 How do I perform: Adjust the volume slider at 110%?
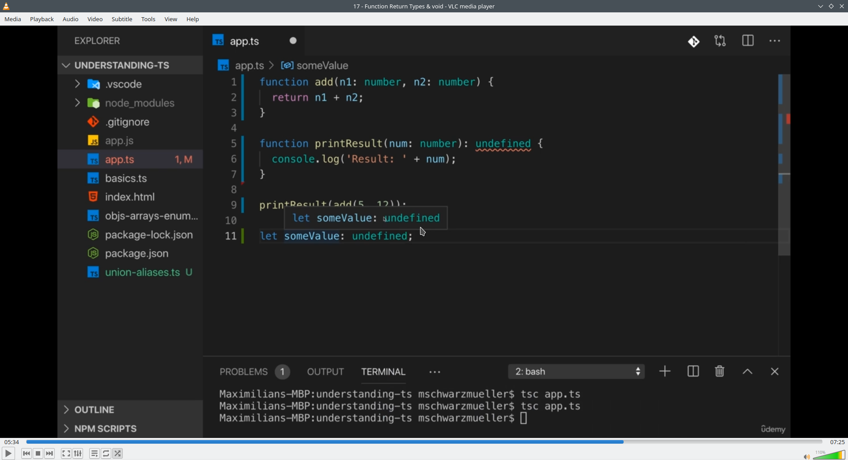tap(829, 455)
